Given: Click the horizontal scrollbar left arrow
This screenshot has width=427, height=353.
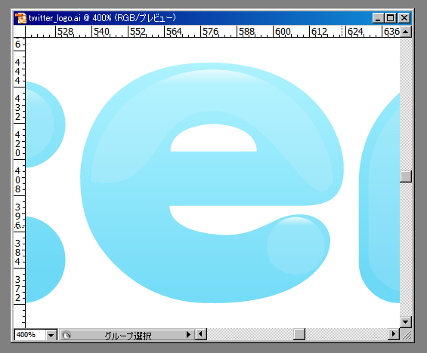Looking at the screenshot, I should click(x=201, y=334).
